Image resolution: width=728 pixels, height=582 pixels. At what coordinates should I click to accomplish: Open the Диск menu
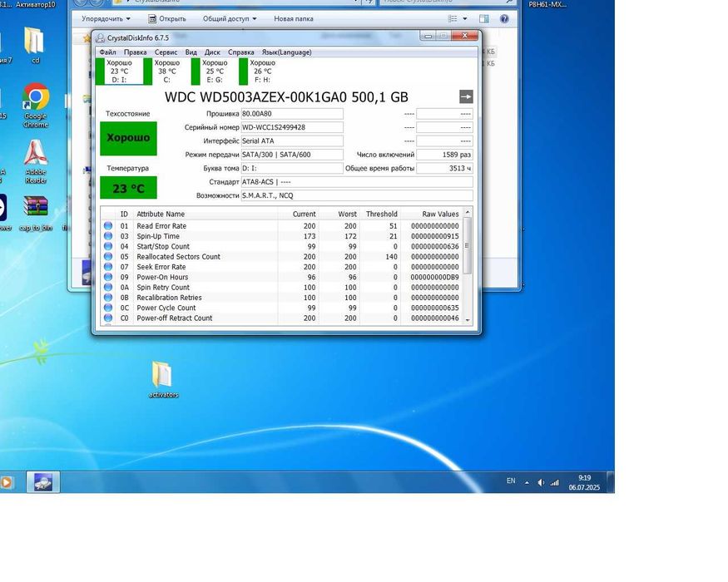(x=212, y=52)
